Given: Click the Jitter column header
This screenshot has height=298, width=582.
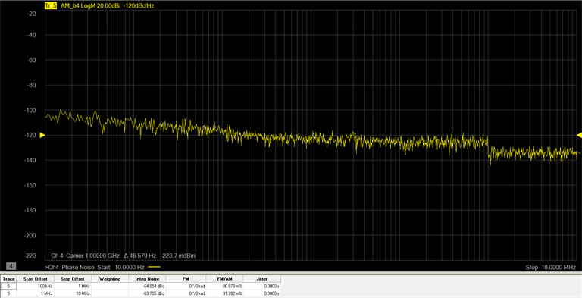Looking at the screenshot, I should (x=262, y=279).
